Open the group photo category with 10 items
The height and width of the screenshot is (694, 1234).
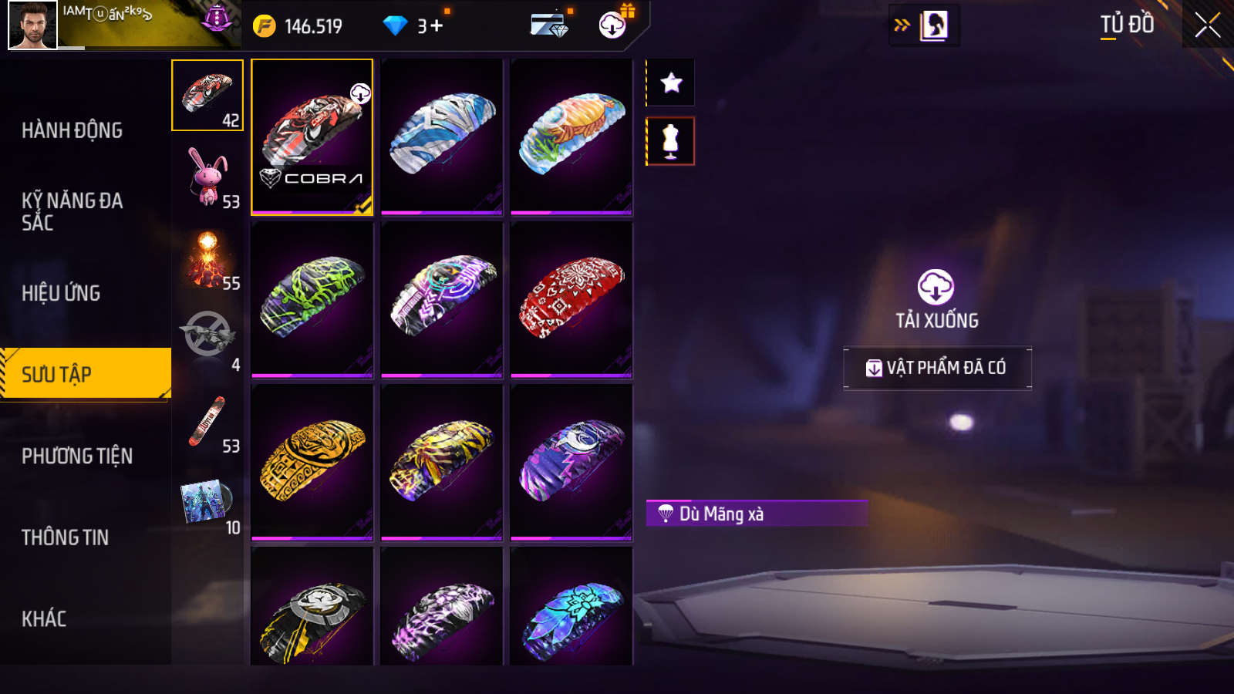[208, 504]
